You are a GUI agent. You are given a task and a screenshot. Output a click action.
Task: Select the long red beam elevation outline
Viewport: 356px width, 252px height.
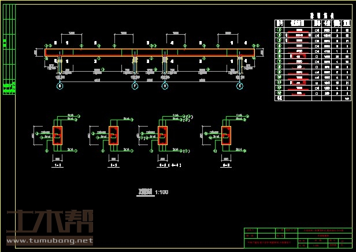(x=149, y=52)
